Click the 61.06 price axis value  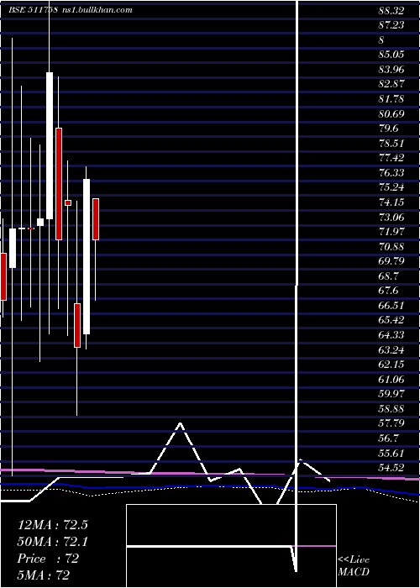[x=391, y=379]
